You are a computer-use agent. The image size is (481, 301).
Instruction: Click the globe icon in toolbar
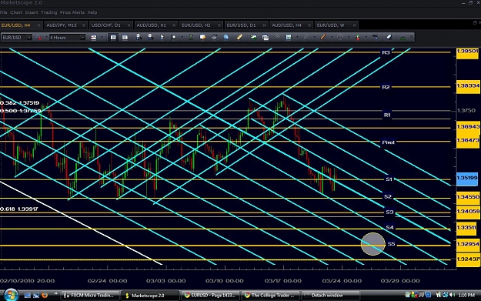coord(226,37)
